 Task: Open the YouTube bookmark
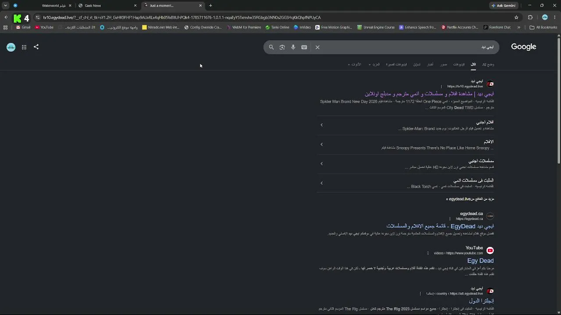click(44, 27)
